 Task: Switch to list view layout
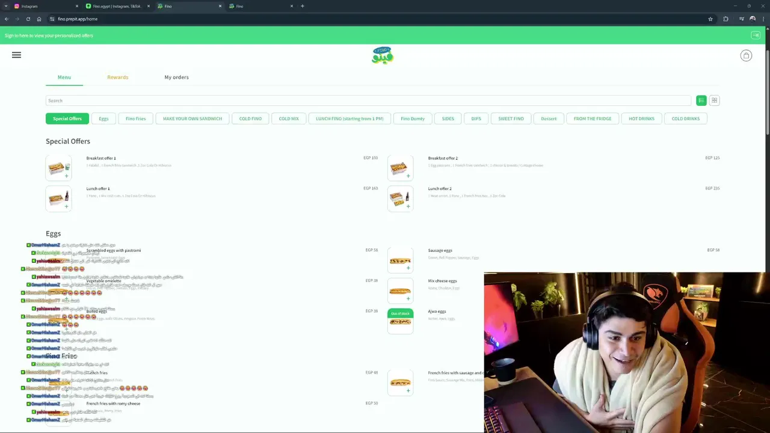[701, 100]
